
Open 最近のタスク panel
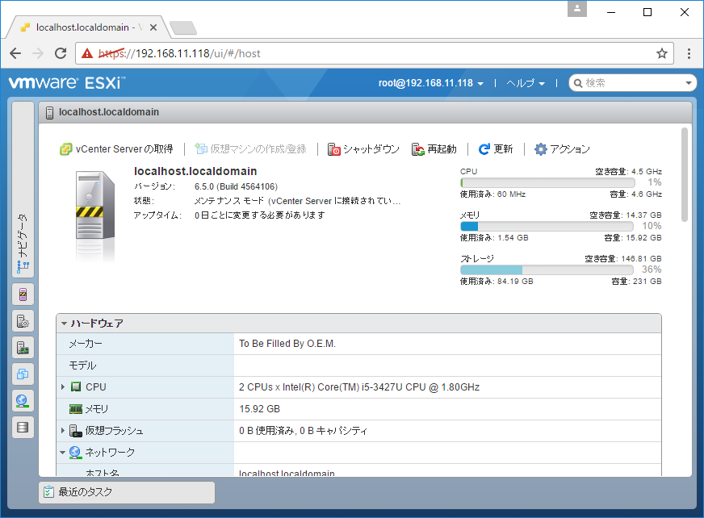pyautogui.click(x=127, y=492)
